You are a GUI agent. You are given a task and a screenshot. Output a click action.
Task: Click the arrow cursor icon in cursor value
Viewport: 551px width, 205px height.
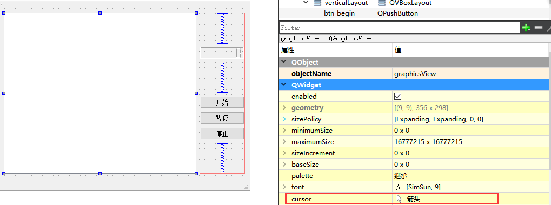pyautogui.click(x=399, y=199)
